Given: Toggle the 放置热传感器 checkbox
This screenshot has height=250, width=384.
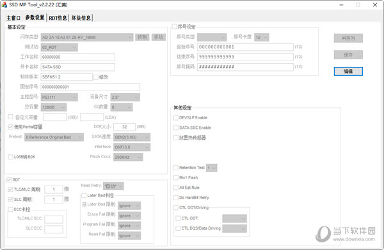Looking at the screenshot, I should point(175,138).
